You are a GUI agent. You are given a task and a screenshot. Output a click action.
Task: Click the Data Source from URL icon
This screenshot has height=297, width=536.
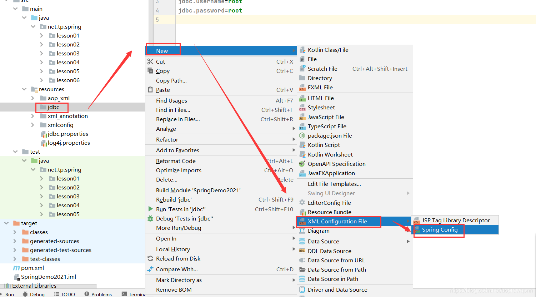point(302,261)
